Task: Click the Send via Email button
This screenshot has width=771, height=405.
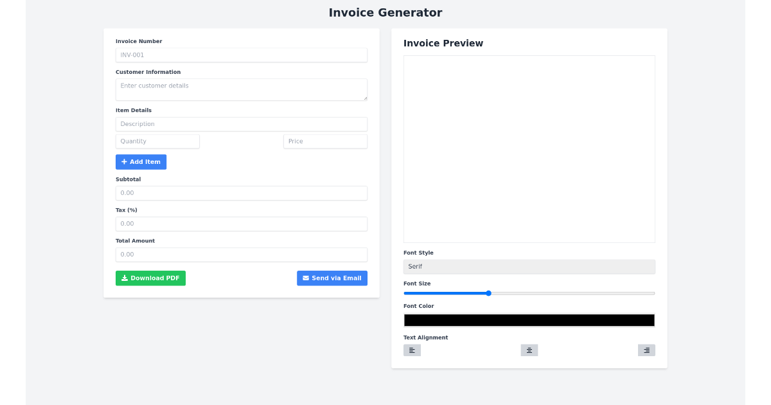Action: pos(332,278)
